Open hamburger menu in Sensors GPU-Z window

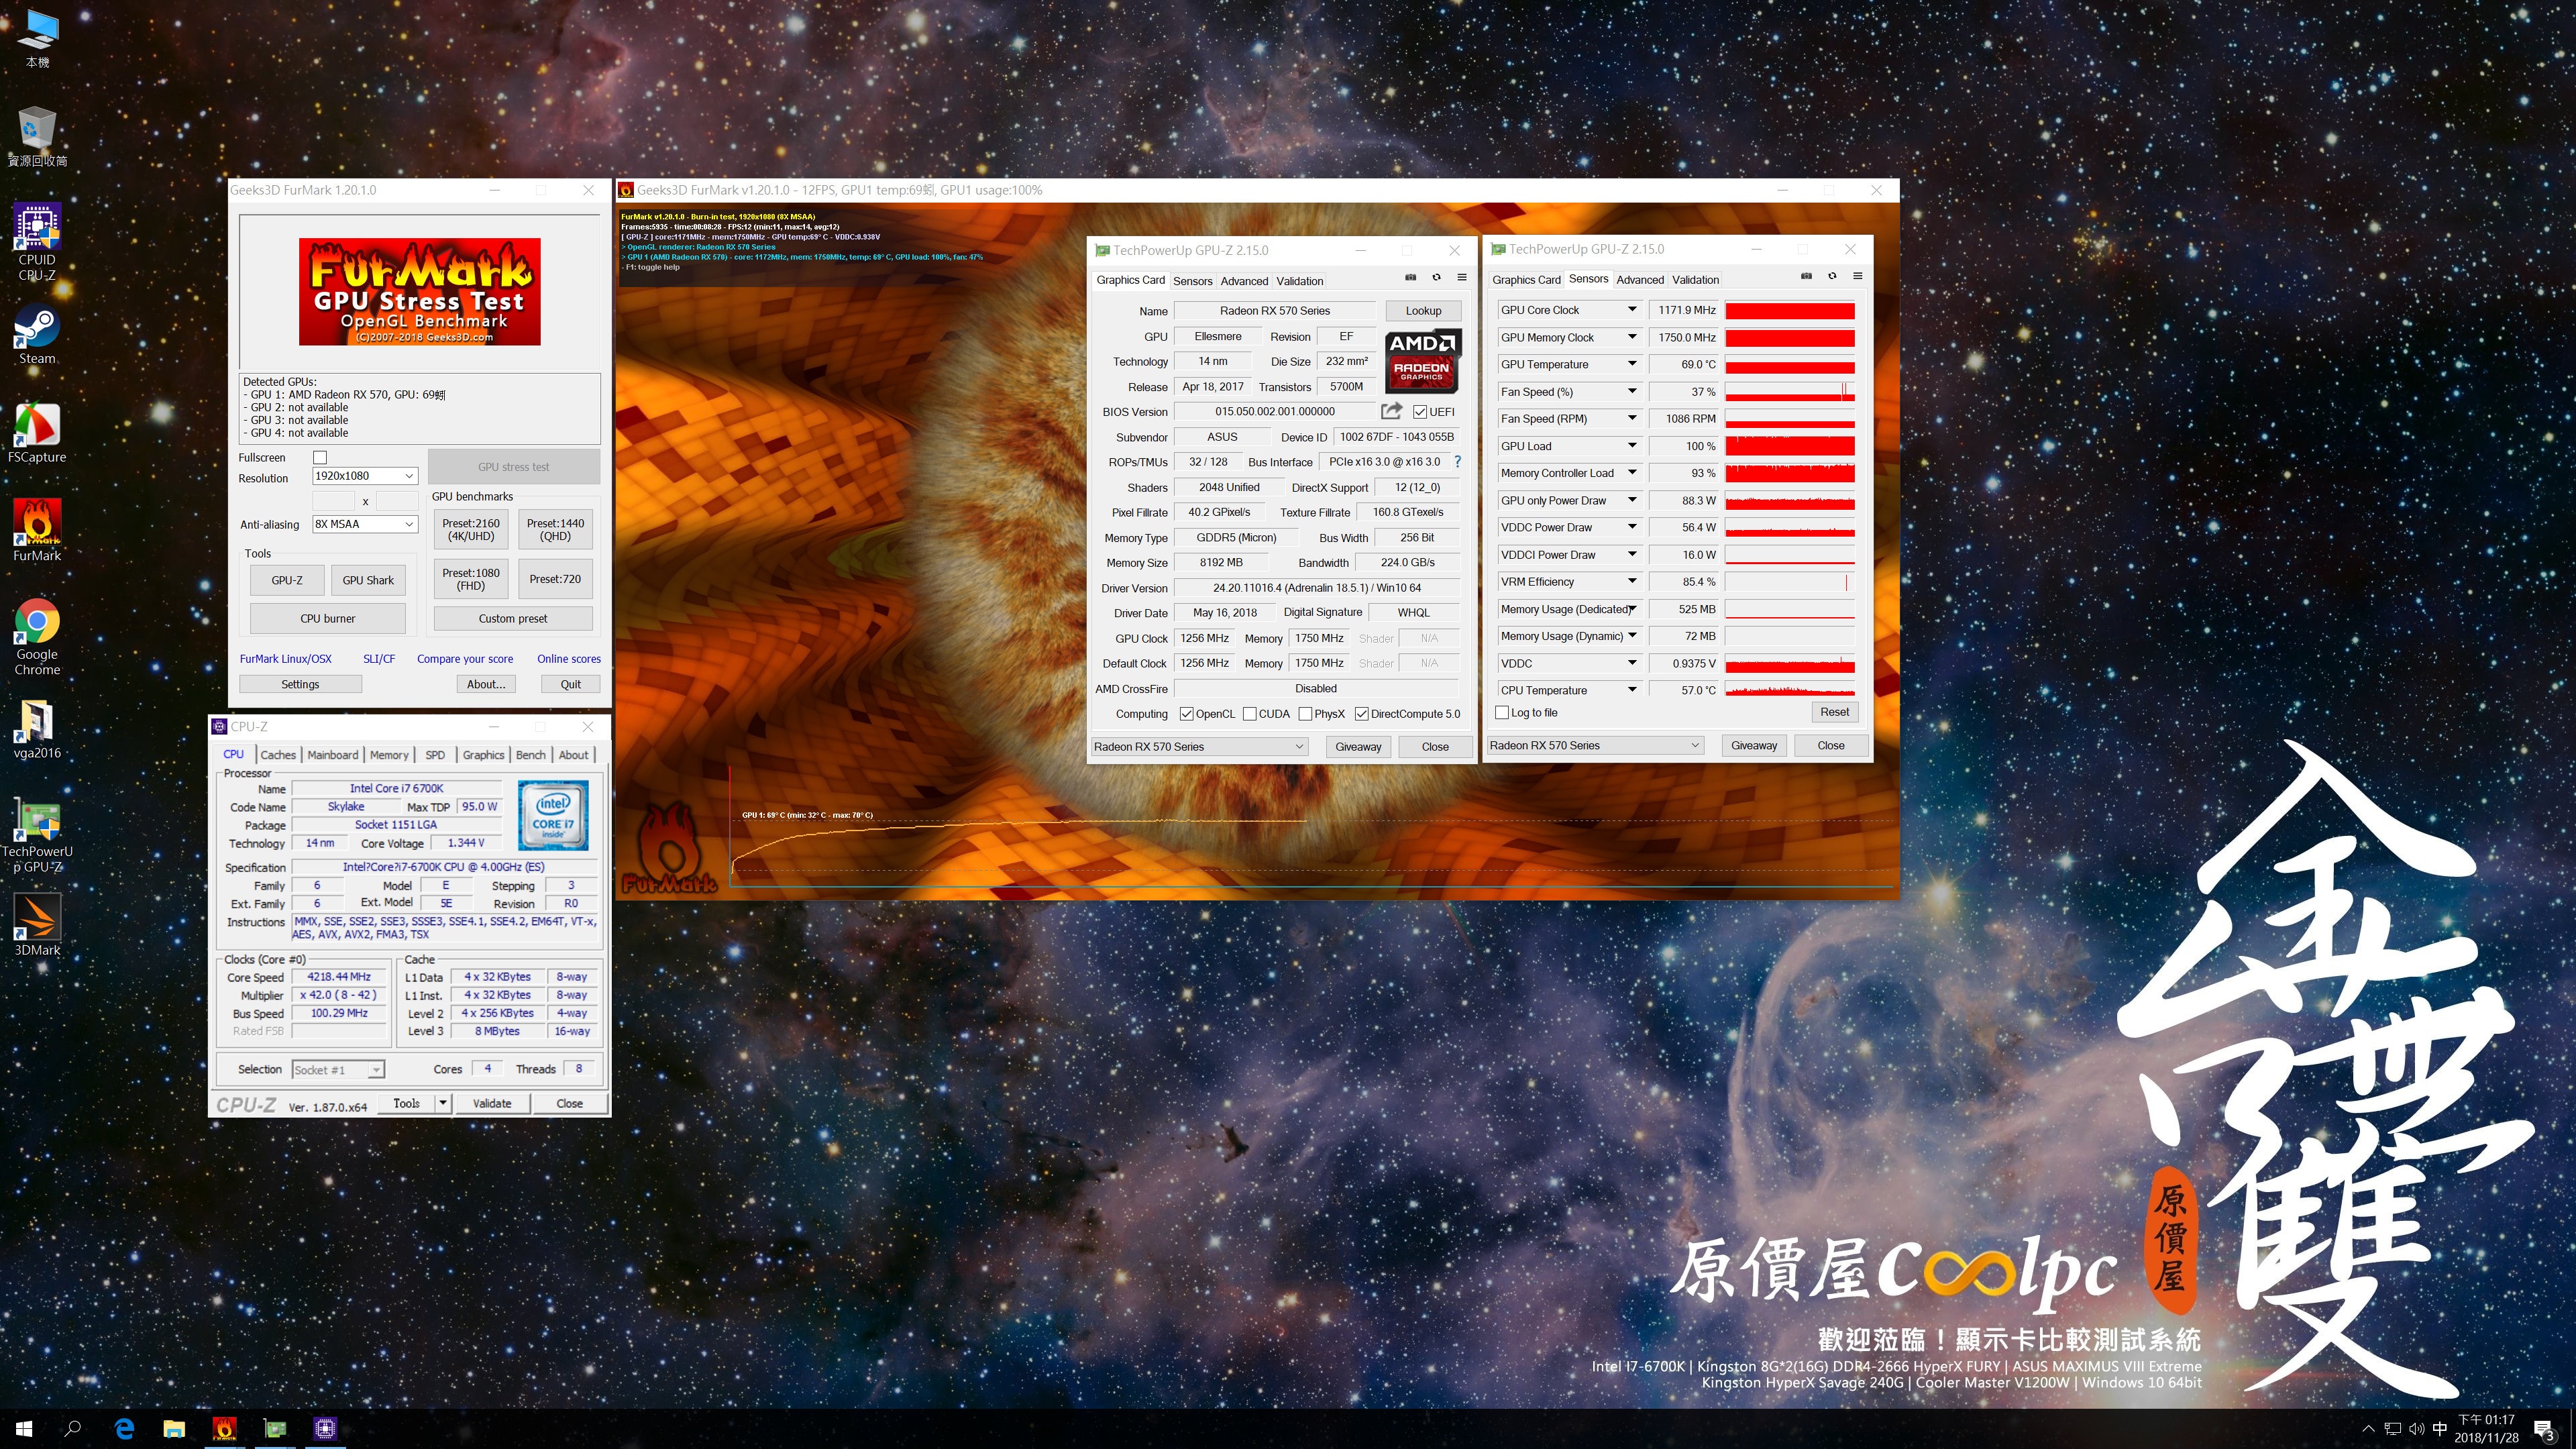pos(1858,276)
